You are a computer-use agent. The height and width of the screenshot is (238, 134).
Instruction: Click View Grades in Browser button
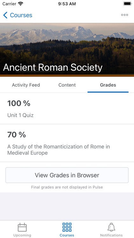67,175
